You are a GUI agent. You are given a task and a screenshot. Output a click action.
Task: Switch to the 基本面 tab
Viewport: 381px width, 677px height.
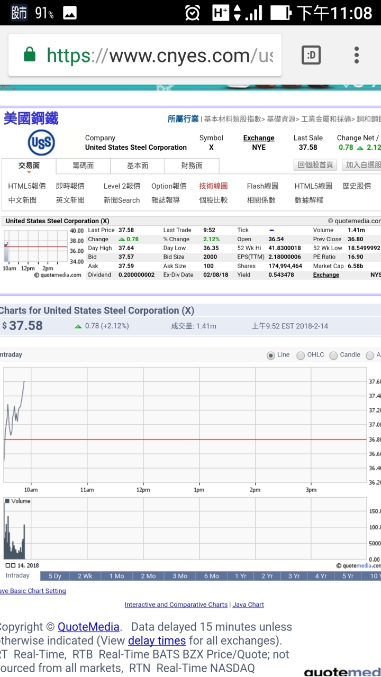[138, 166]
